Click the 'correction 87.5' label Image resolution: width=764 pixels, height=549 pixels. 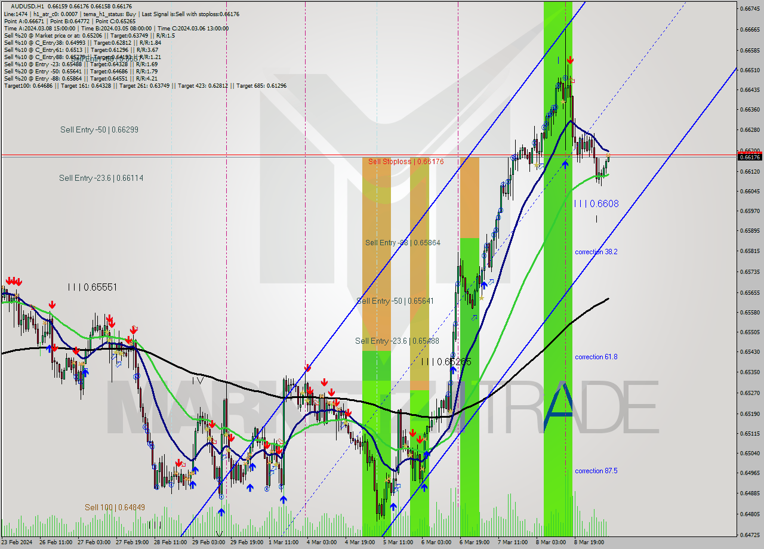pos(596,471)
